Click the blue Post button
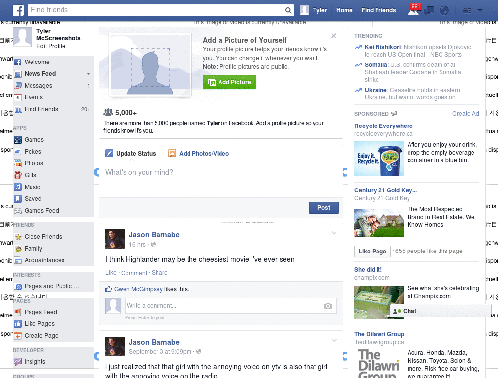Image resolution: width=504 pixels, height=378 pixels. (x=324, y=208)
